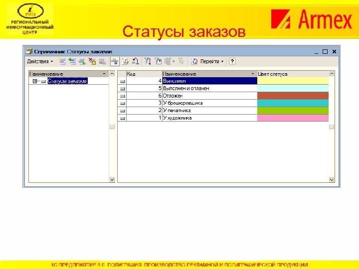Select the Выполнен row
Viewport: 359px width, 269px height.
pyautogui.click(x=223, y=81)
